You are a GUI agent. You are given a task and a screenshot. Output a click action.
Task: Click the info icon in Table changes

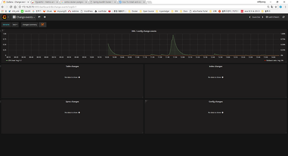coord(79,77)
